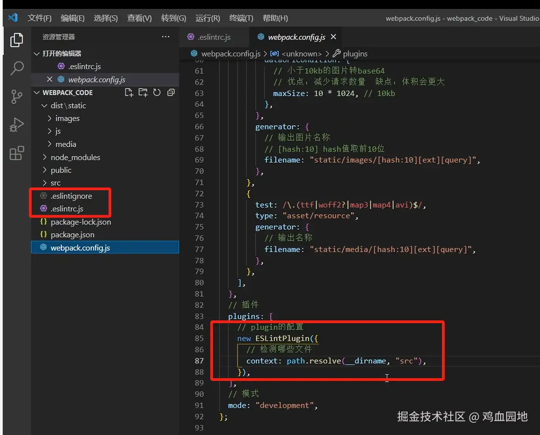The height and width of the screenshot is (435, 540).
Task: Click webpack icon in breadcrumb bar
Action: pyautogui.click(x=194, y=54)
